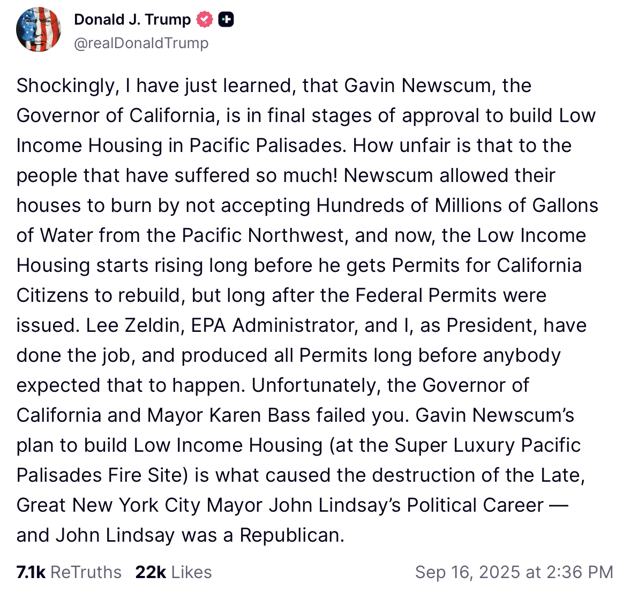Click the Likes label text
Image resolution: width=631 pixels, height=592 pixels.
(x=192, y=572)
